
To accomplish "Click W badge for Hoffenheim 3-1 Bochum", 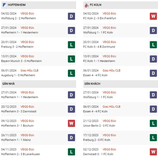I will tap(71, 123).
